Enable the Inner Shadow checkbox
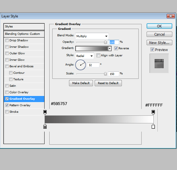 click(x=7, y=47)
